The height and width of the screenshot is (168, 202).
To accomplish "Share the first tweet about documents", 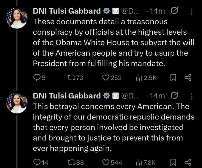I will click(187, 78).
